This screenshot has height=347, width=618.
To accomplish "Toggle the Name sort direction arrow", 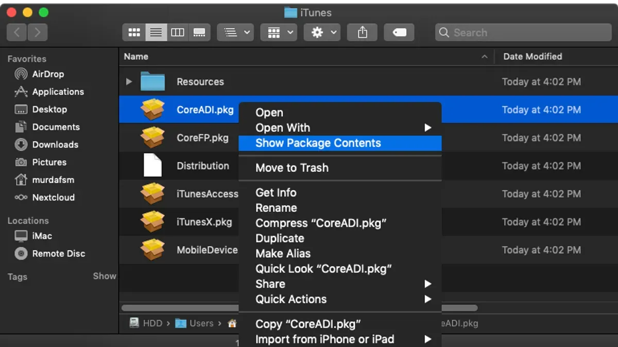I will click(x=484, y=57).
